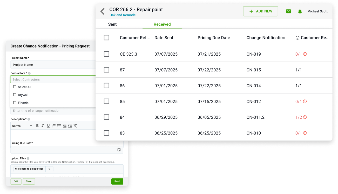Image resolution: width=338 pixels, height=194 pixels.
Task: Click the green Send button
Action: pyautogui.click(x=117, y=181)
